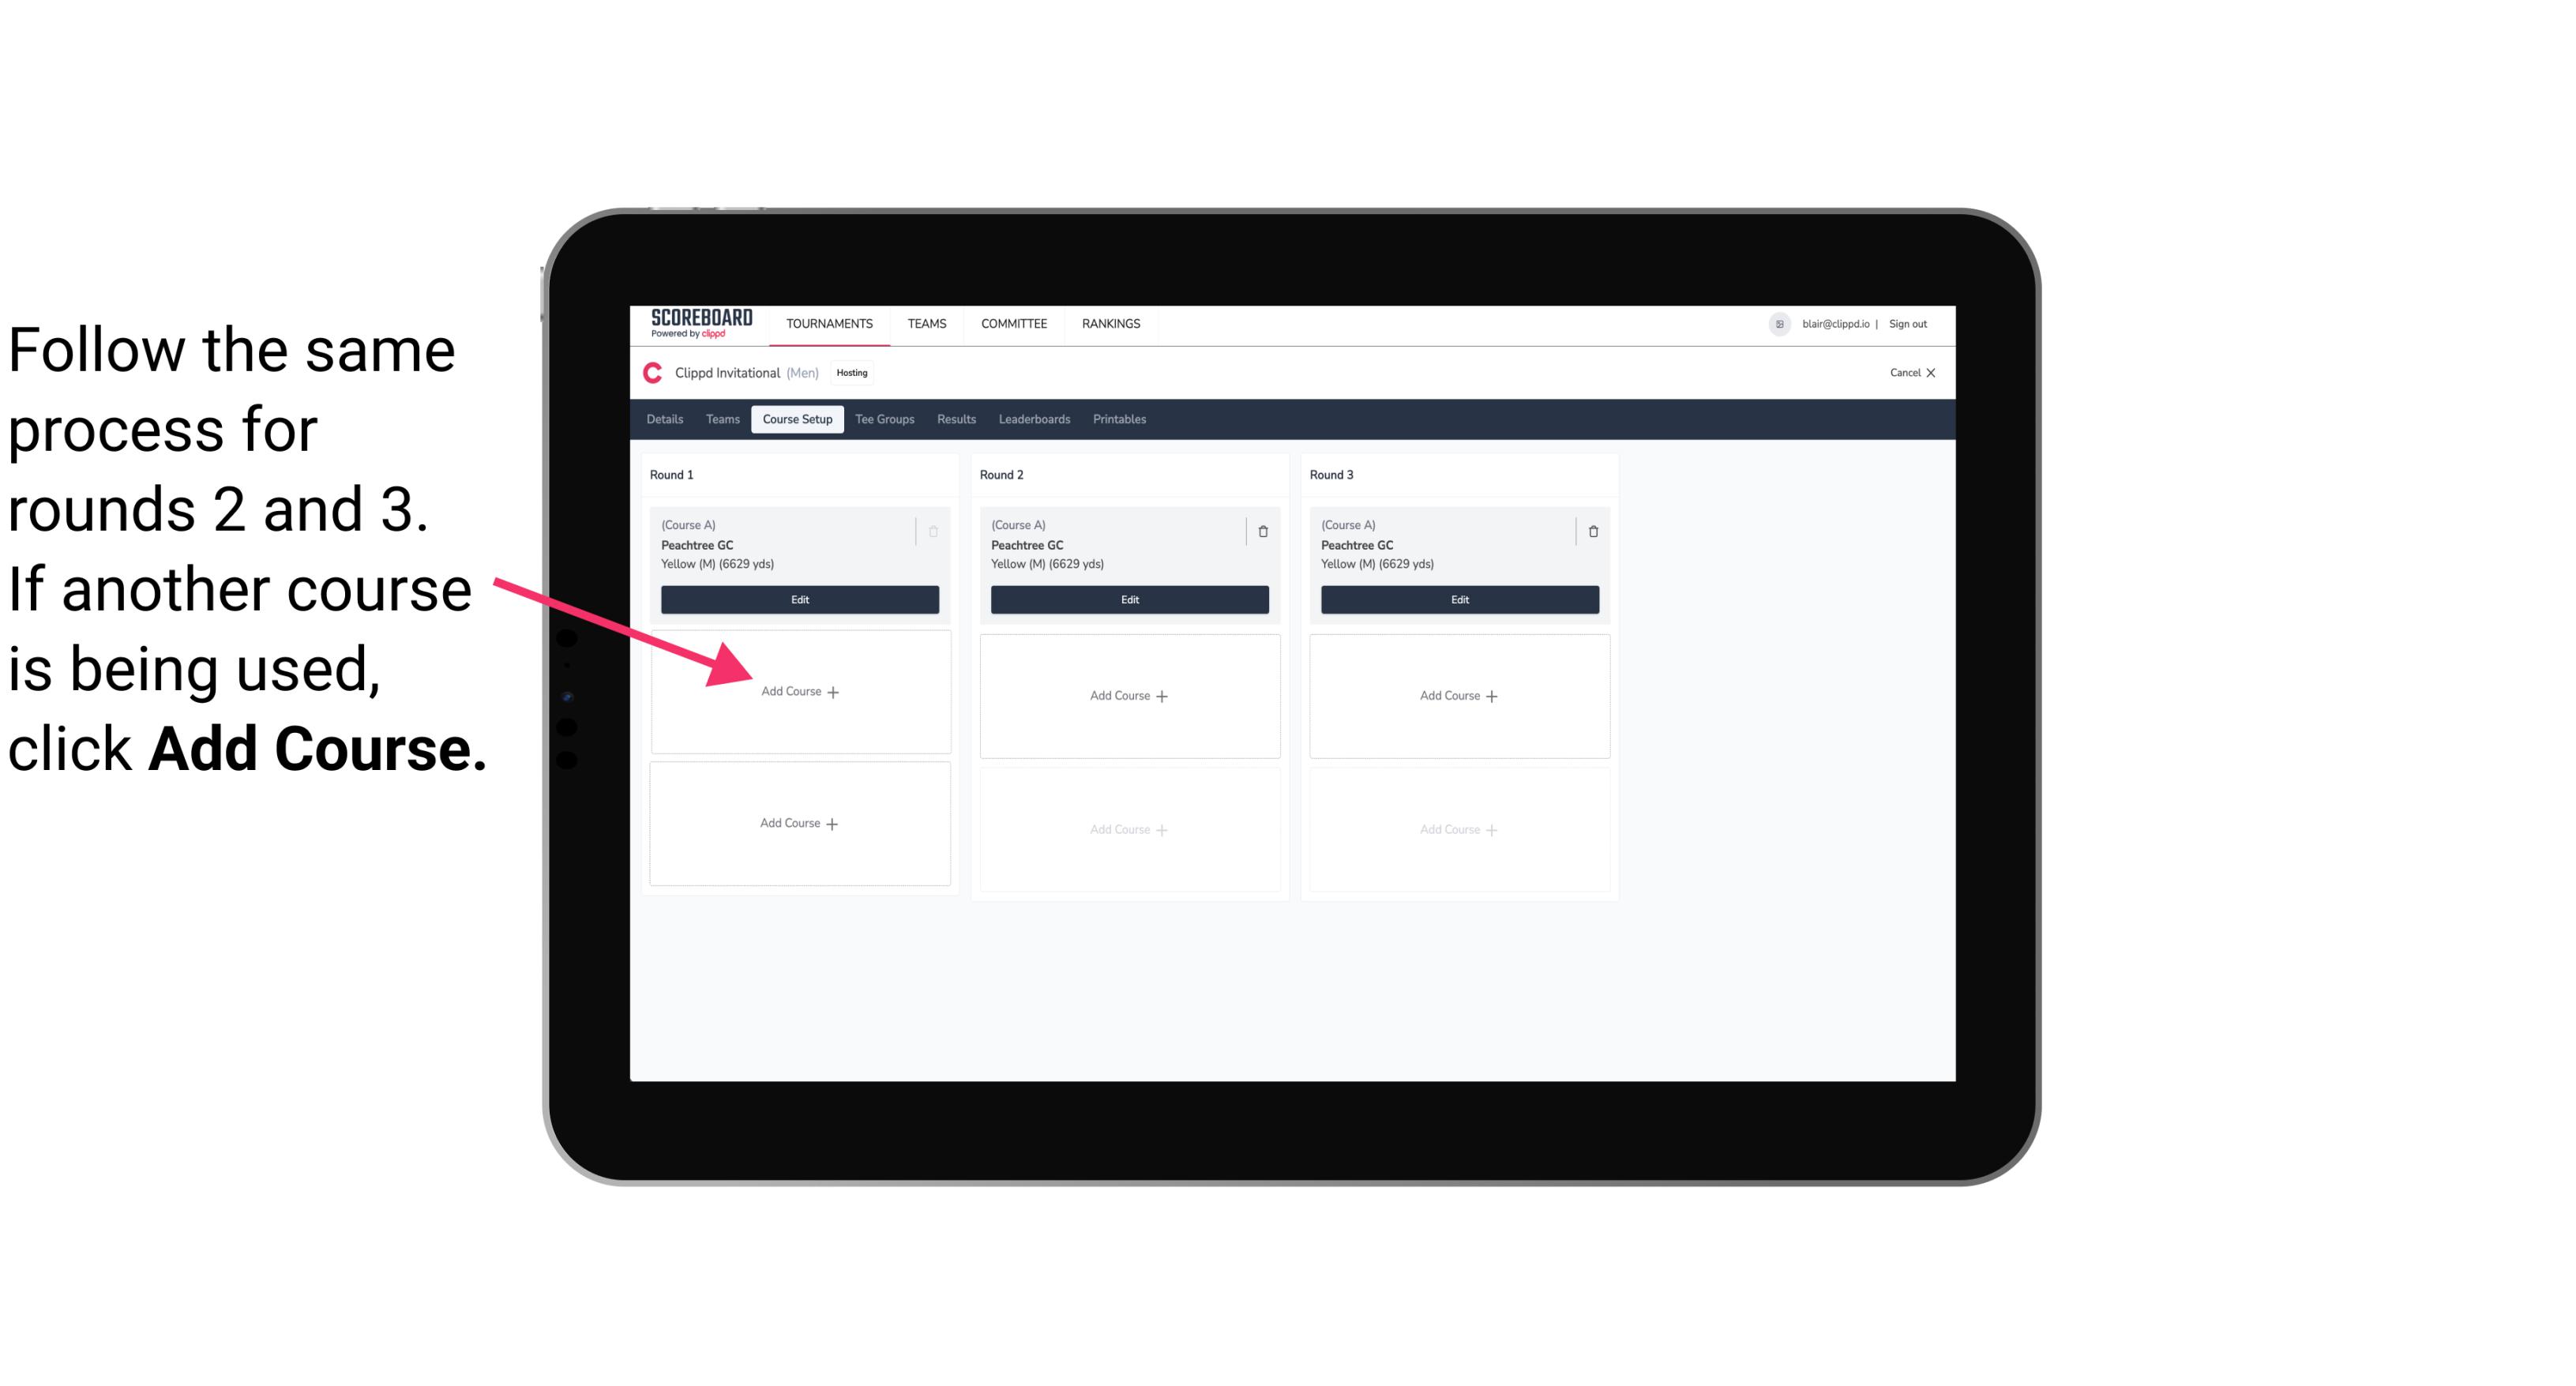2576x1386 pixels.
Task: Click Add Course for Round 3
Action: pyautogui.click(x=1457, y=695)
